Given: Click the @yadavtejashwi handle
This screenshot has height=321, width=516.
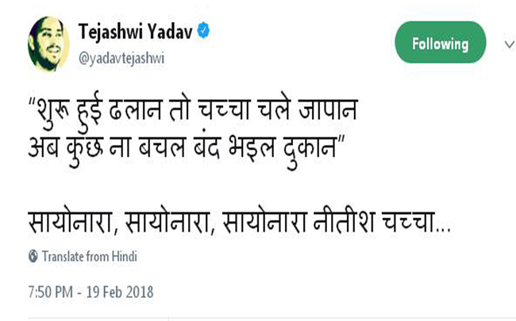Looking at the screenshot, I should click(x=121, y=58).
